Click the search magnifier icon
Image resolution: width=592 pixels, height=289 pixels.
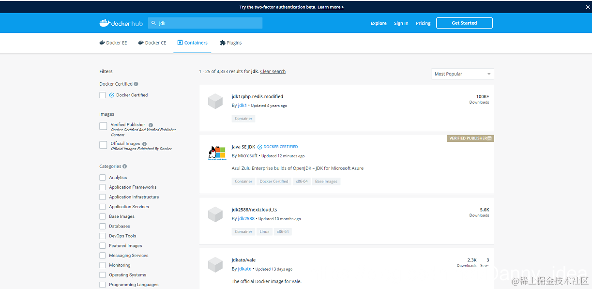click(154, 23)
